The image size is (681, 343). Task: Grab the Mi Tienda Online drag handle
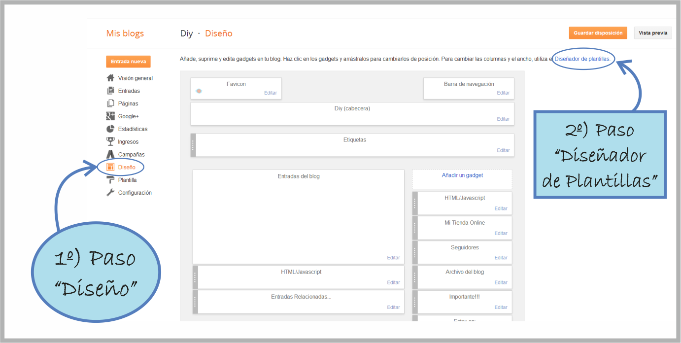coord(415,228)
